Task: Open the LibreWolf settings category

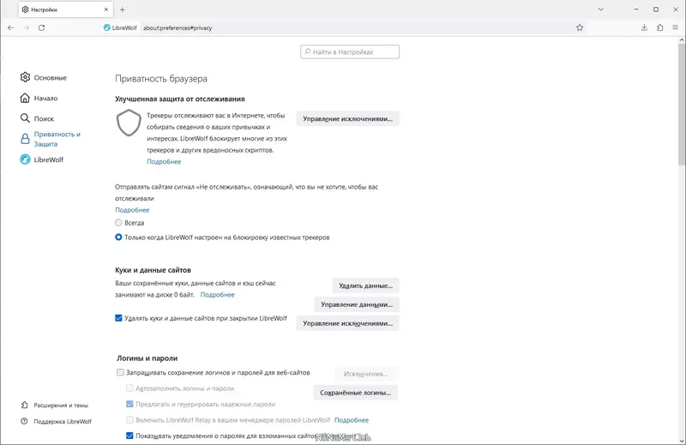Action: pos(49,159)
